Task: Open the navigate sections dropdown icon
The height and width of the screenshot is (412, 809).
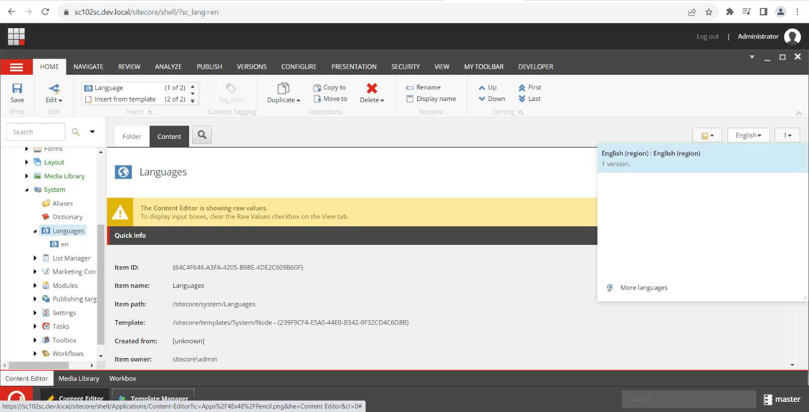Action: pyautogui.click(x=707, y=135)
